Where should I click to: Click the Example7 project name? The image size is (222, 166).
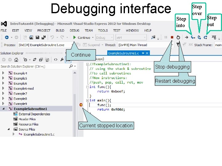click(x=20, y=93)
